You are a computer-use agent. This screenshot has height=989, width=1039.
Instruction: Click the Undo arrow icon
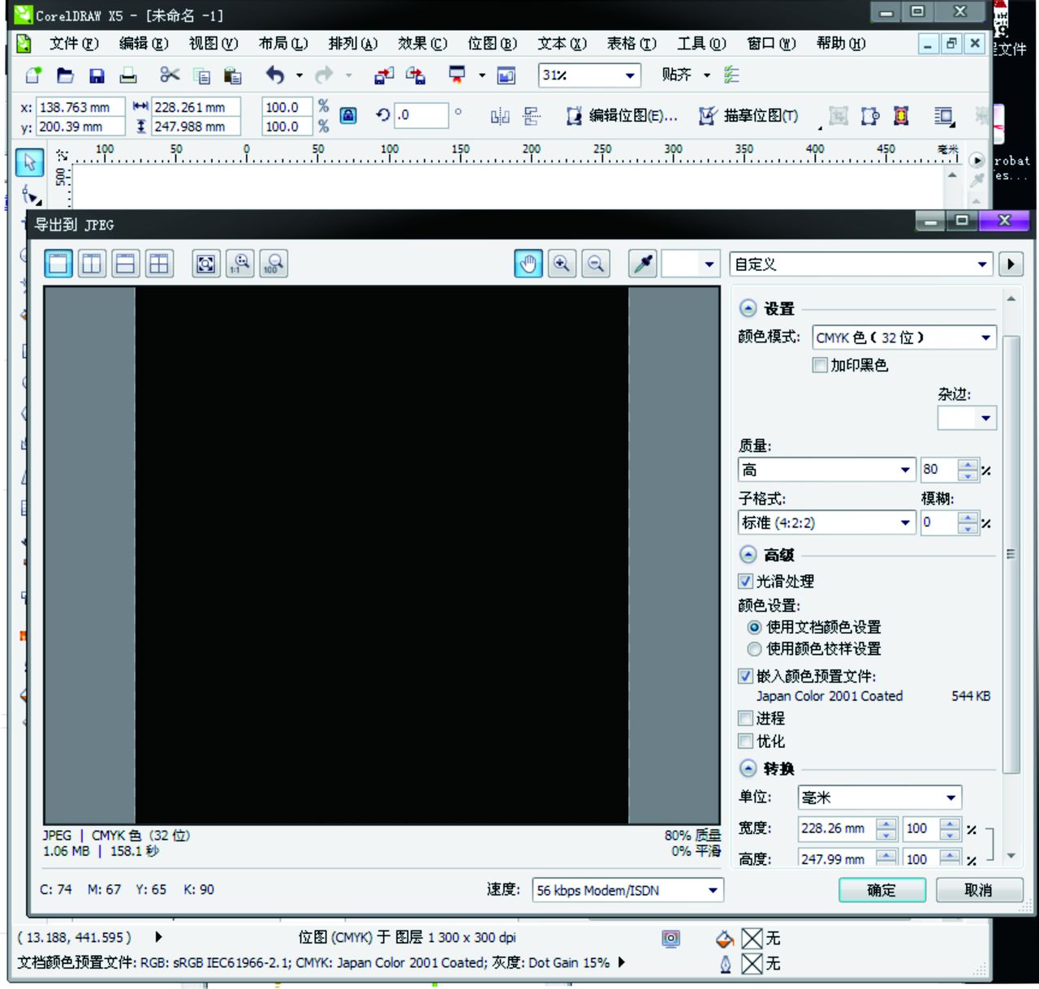click(275, 75)
